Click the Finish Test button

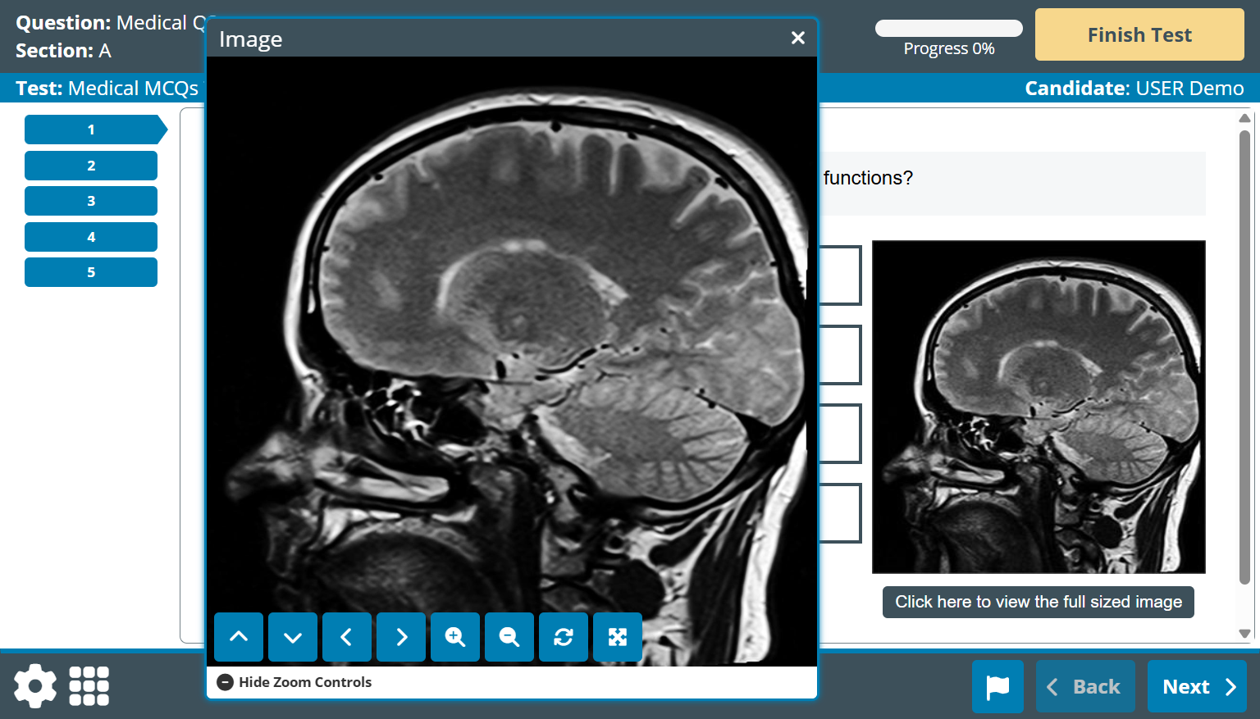[x=1139, y=34]
